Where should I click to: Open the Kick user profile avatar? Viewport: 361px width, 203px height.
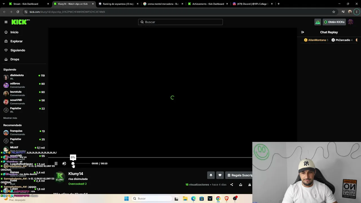[x=351, y=22]
